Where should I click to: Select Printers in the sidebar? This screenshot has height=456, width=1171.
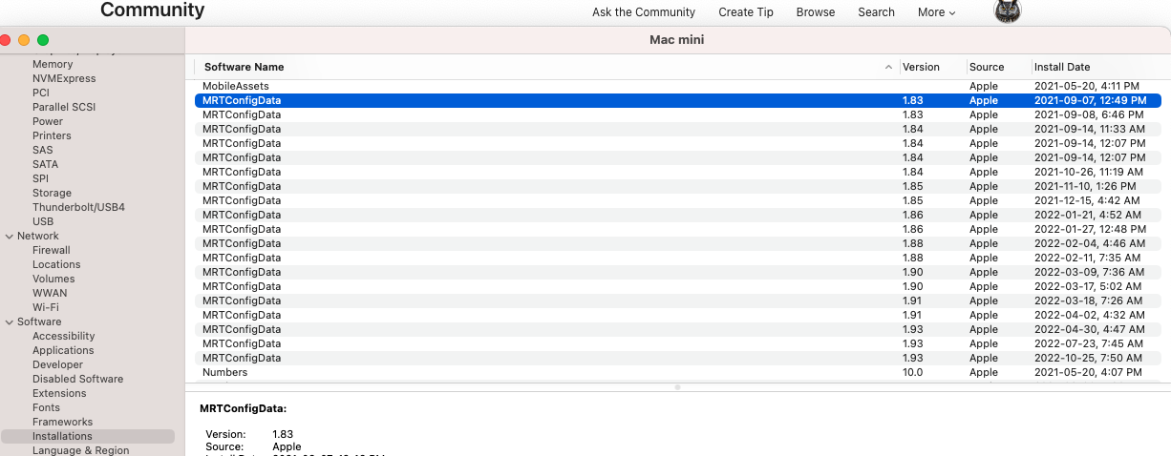(x=52, y=135)
